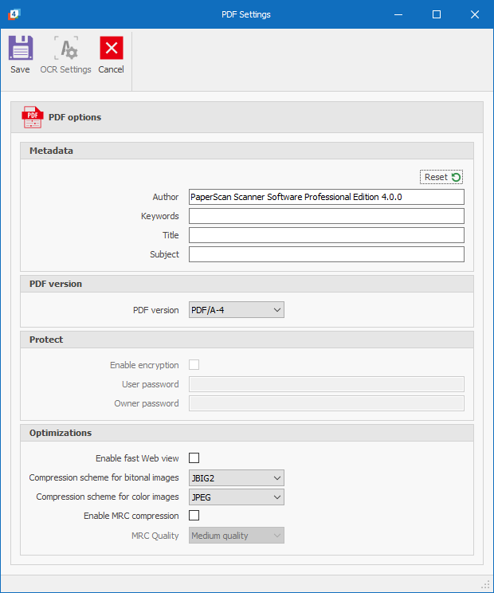Viewport: 494px width, 593px height.
Task: Click the Save floppy disk icon
Action: [x=21, y=48]
